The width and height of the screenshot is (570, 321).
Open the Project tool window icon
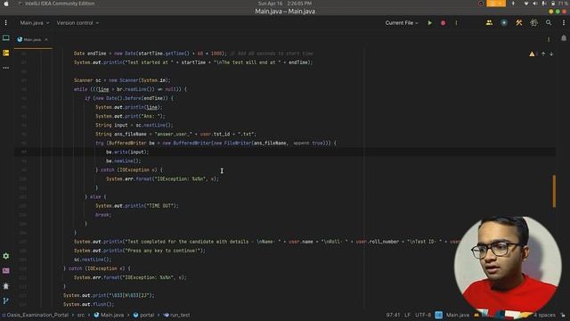click(x=6, y=37)
